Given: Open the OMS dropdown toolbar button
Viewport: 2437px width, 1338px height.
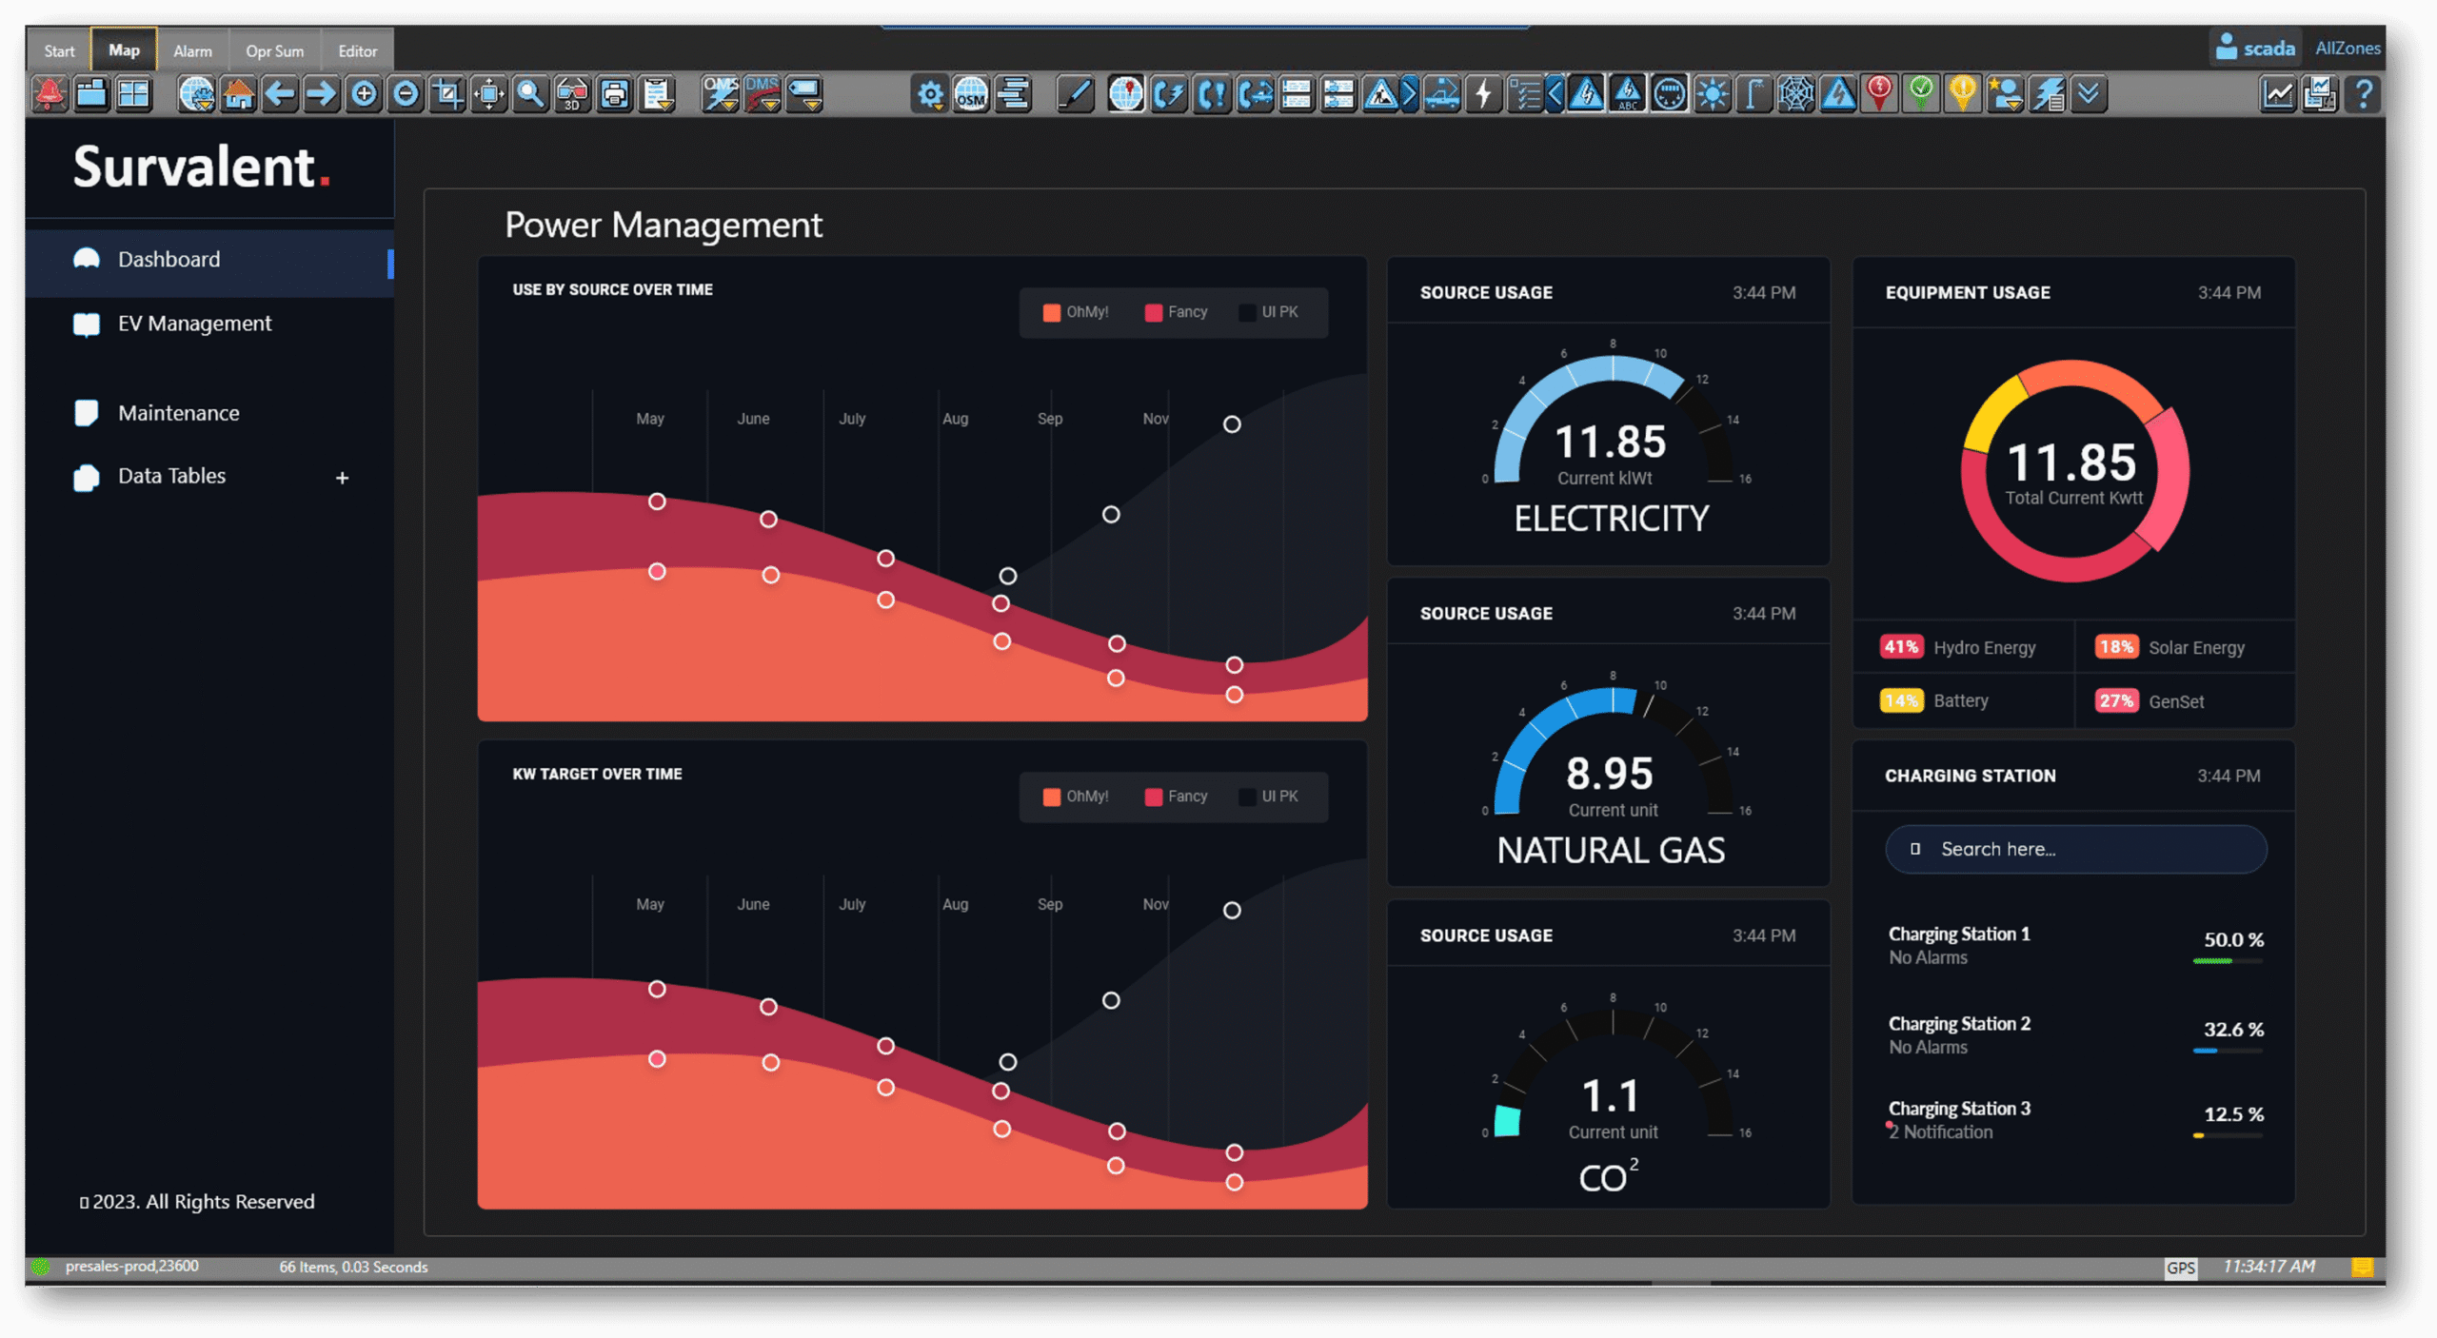Looking at the screenshot, I should pyautogui.click(x=721, y=94).
